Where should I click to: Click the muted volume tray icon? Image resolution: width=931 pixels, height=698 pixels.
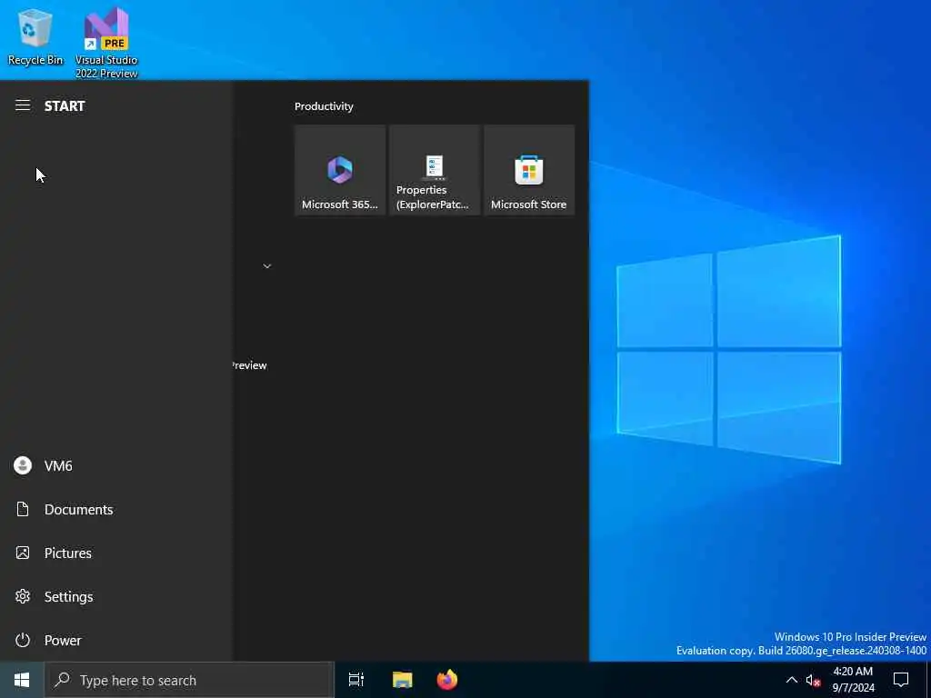click(x=814, y=680)
